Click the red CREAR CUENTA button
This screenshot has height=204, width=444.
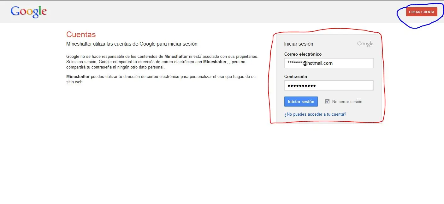click(x=422, y=12)
